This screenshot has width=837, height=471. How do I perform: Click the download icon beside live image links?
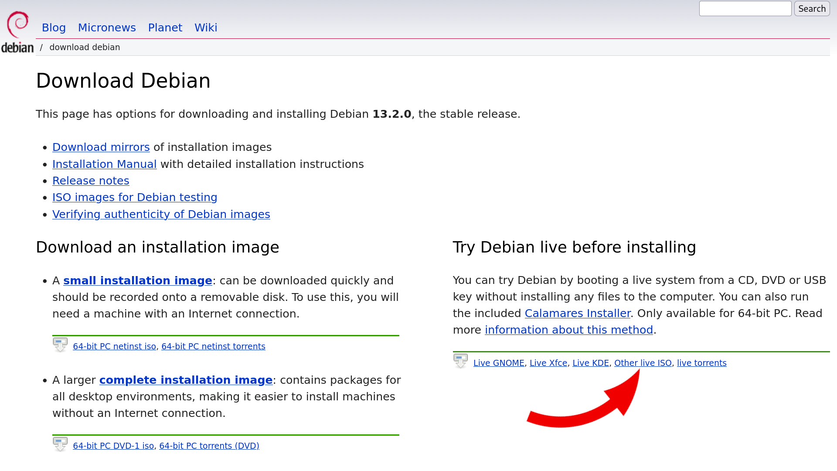point(460,361)
